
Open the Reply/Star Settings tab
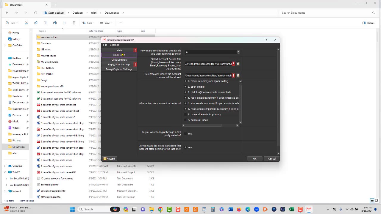[119, 64]
